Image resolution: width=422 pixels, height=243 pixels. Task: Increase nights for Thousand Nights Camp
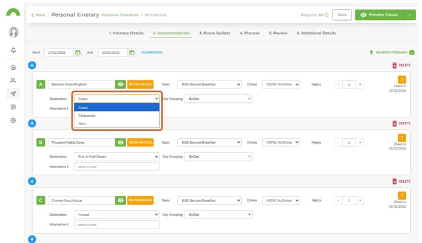(360, 143)
